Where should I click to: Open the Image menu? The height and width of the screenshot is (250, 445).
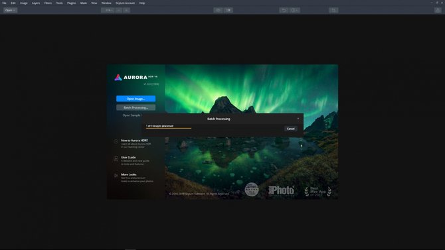pyautogui.click(x=23, y=3)
